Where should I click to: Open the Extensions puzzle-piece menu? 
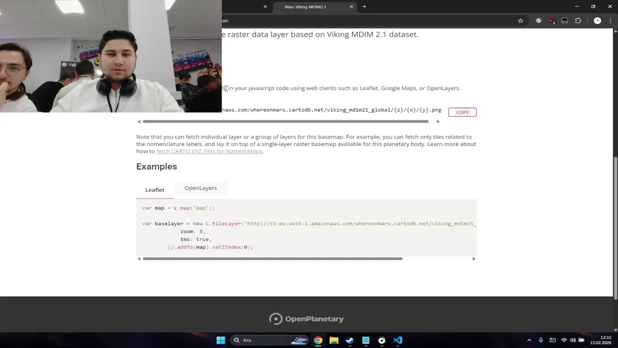coord(578,21)
